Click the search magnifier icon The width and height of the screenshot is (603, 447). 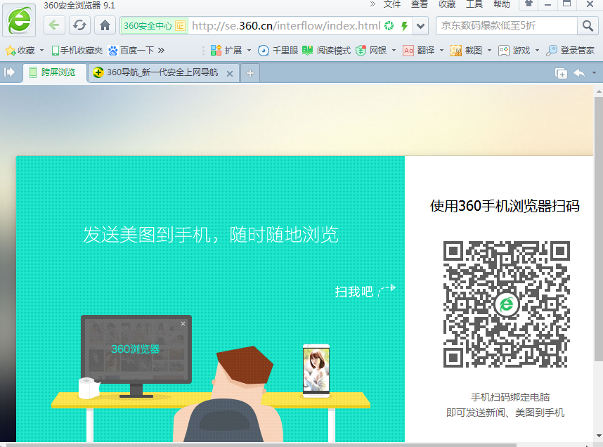(588, 26)
